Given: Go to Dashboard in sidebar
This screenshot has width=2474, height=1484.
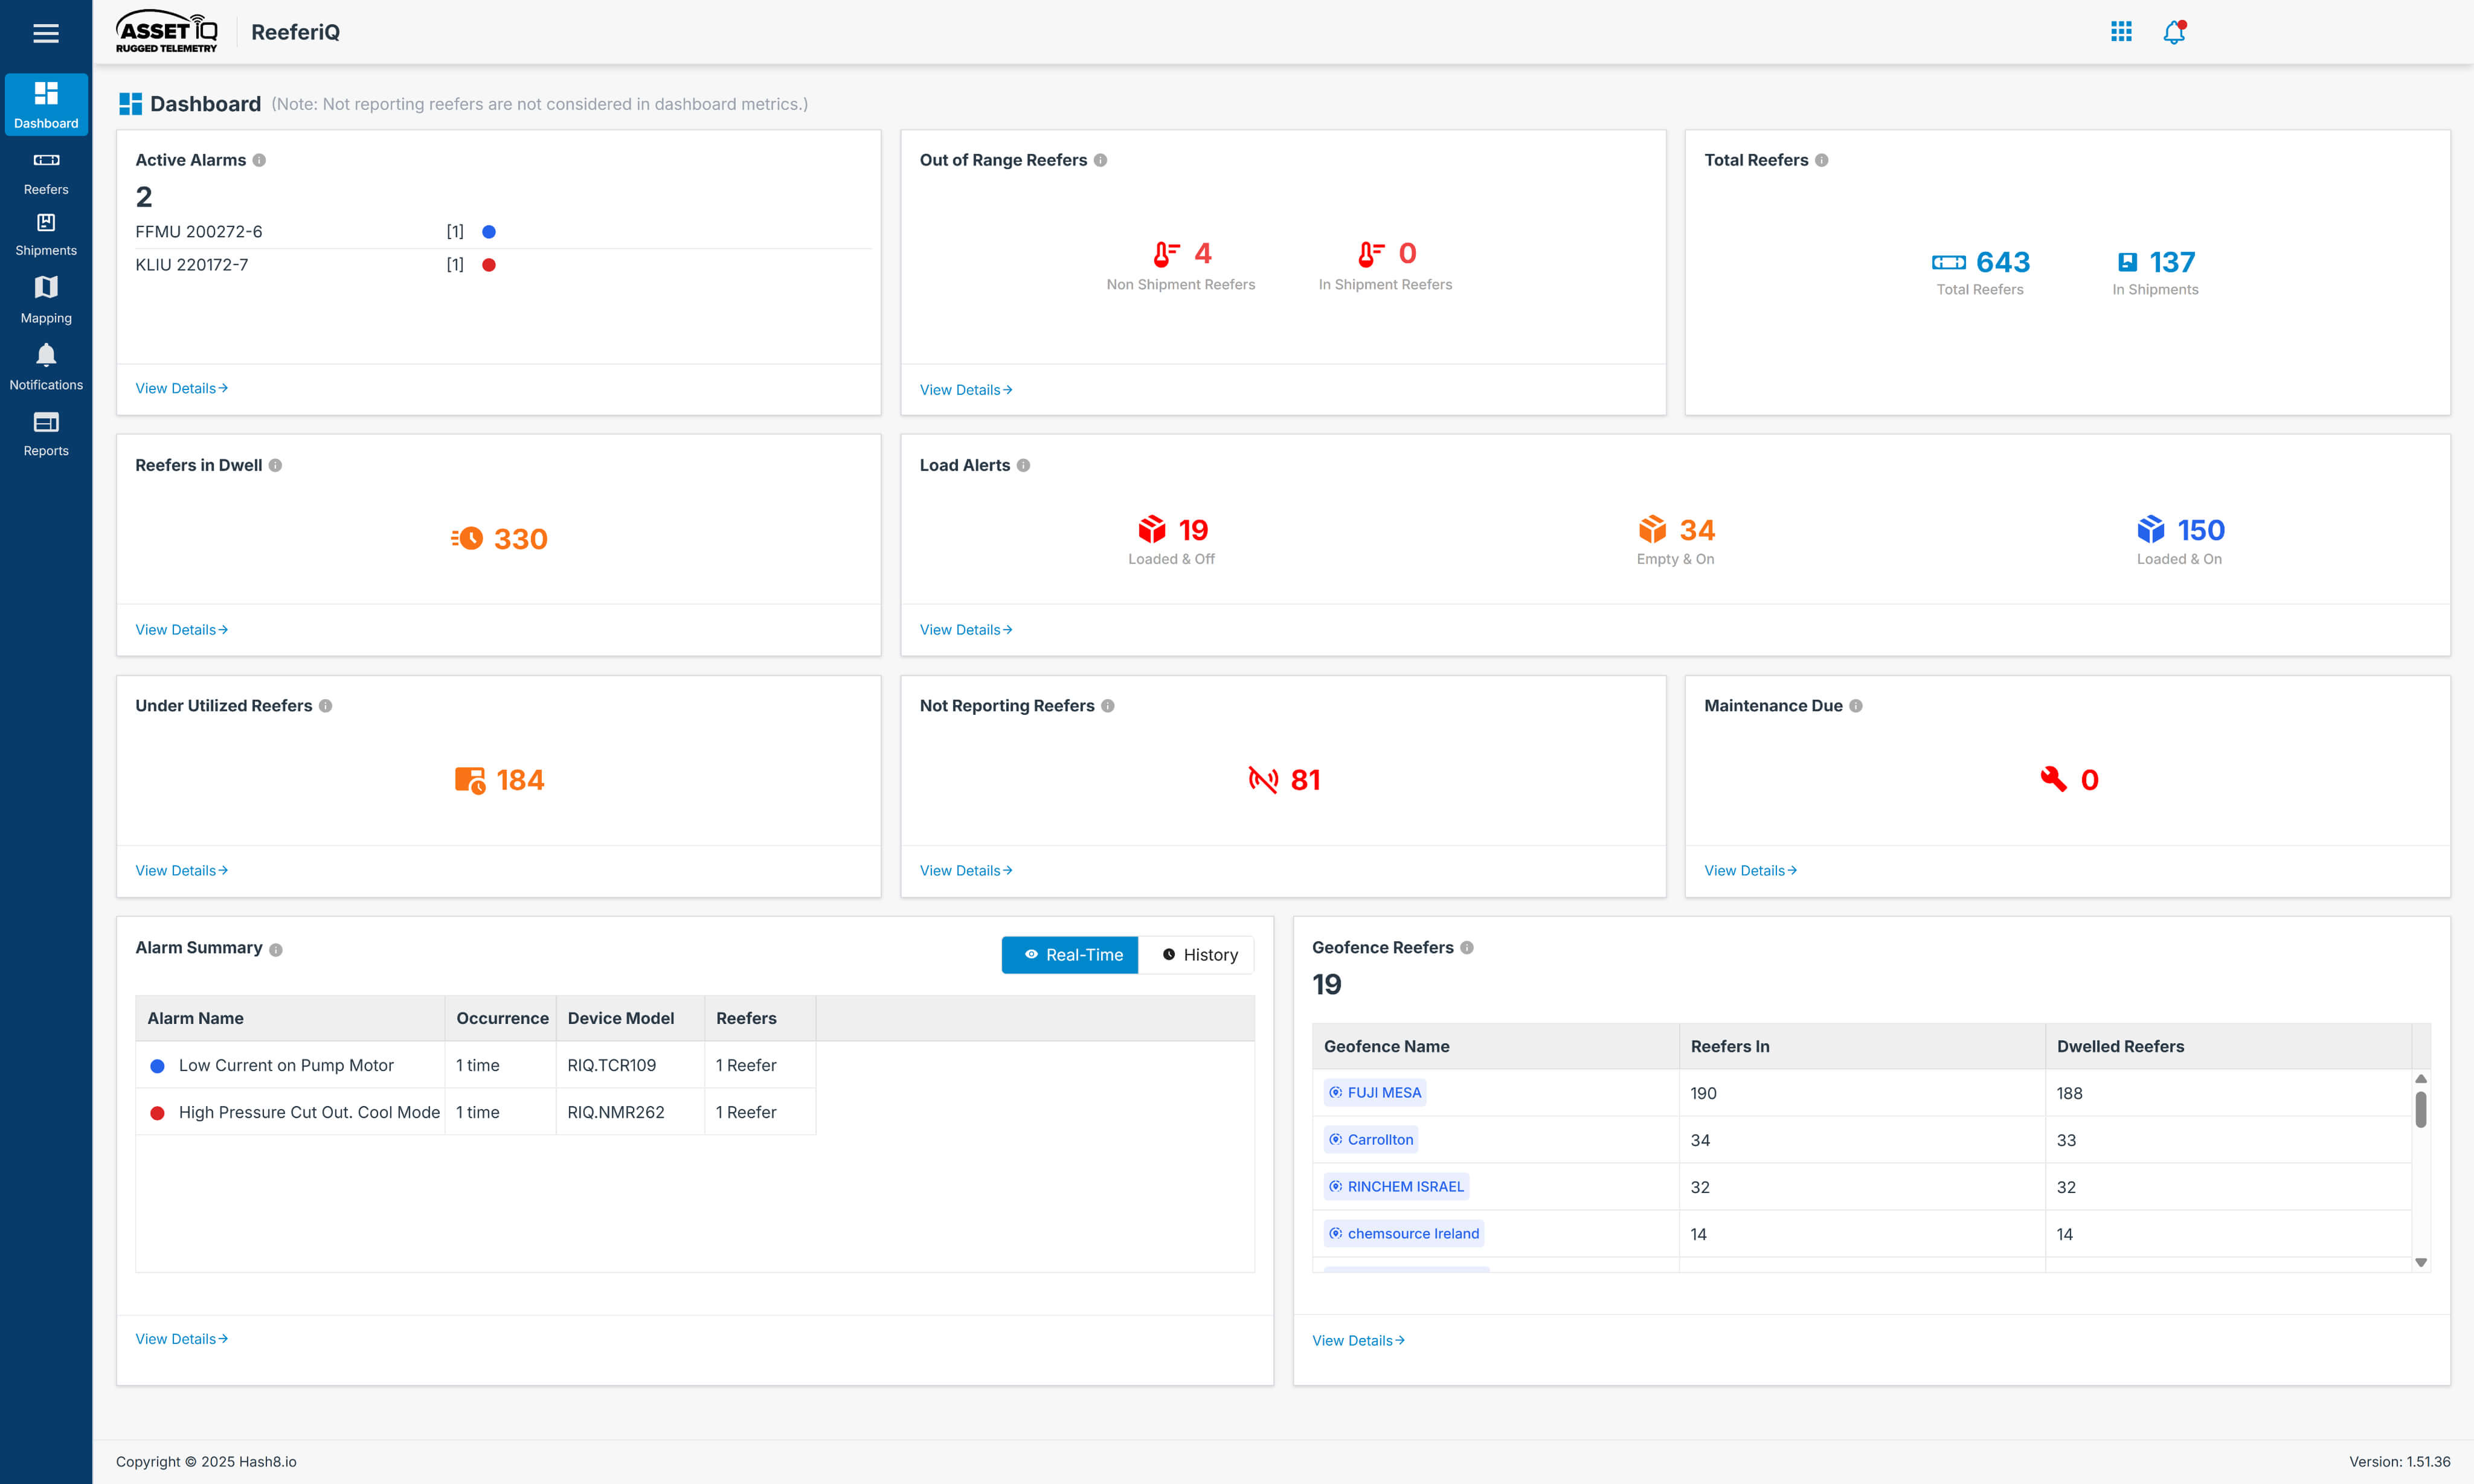Looking at the screenshot, I should [x=46, y=105].
